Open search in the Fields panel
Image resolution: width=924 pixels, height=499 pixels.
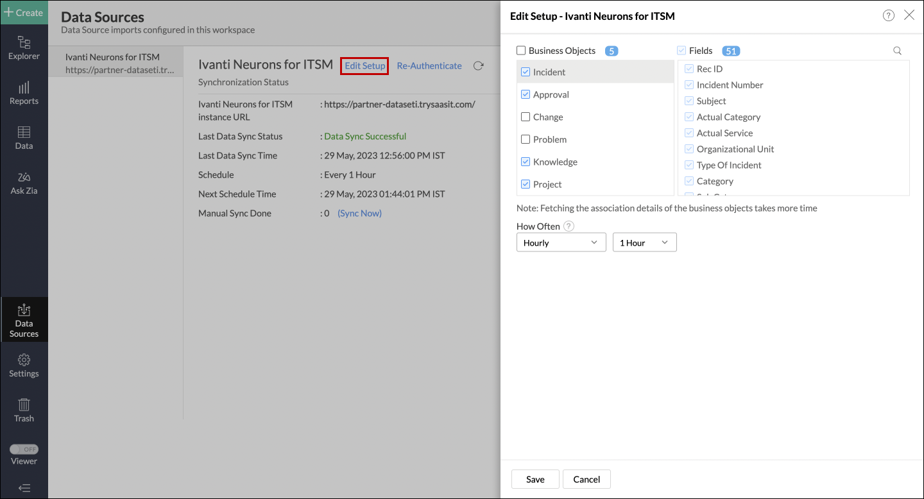point(896,50)
